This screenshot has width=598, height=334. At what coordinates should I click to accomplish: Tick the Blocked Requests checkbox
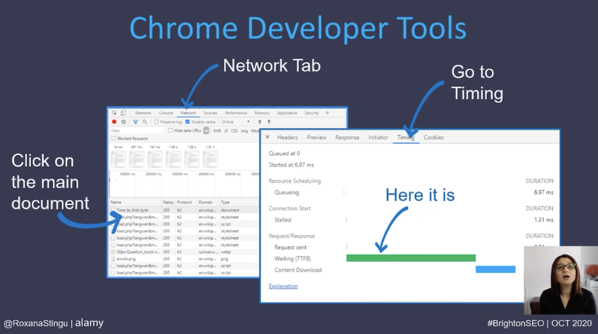click(113, 138)
